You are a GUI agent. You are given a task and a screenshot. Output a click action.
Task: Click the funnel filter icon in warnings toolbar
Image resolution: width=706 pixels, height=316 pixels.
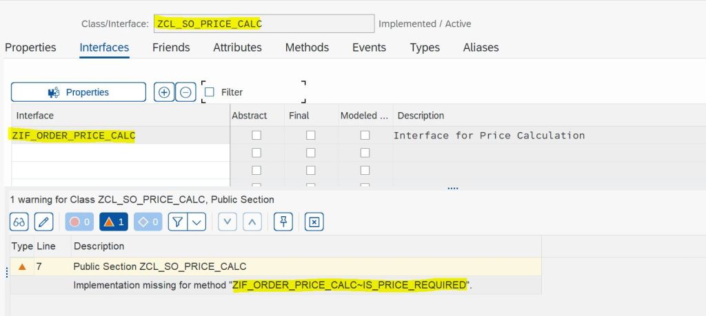coord(178,222)
